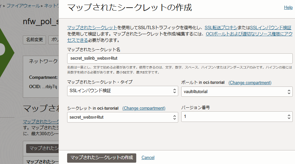Open the バージョン番号 dropdown
Viewport: 295px width, 164px height.
pos(237,117)
